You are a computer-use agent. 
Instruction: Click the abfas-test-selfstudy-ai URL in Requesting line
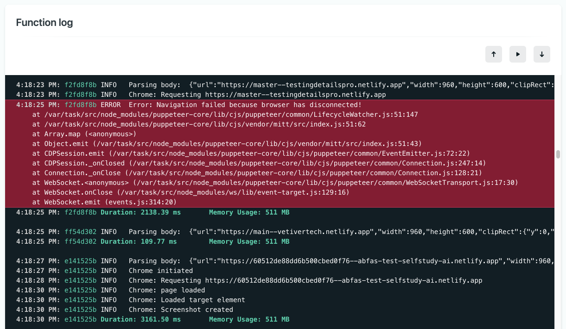point(343,280)
